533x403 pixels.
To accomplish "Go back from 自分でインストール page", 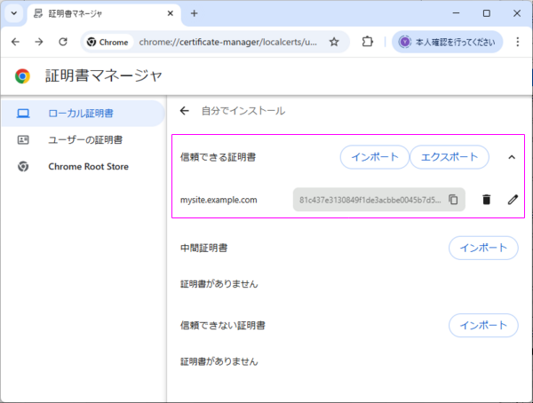I will coord(184,111).
